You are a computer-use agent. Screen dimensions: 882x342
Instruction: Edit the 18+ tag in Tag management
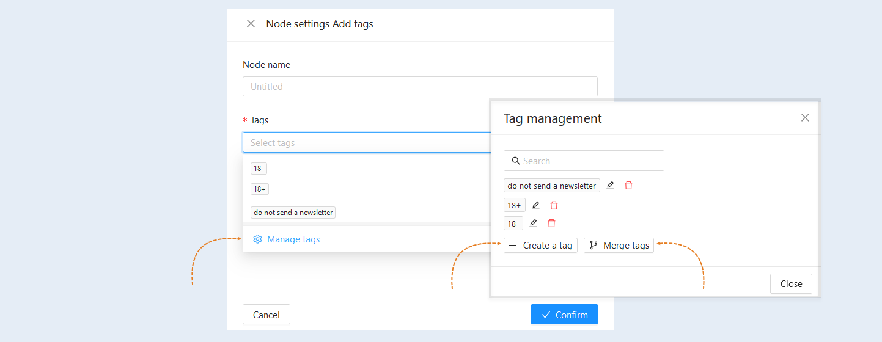(x=535, y=205)
